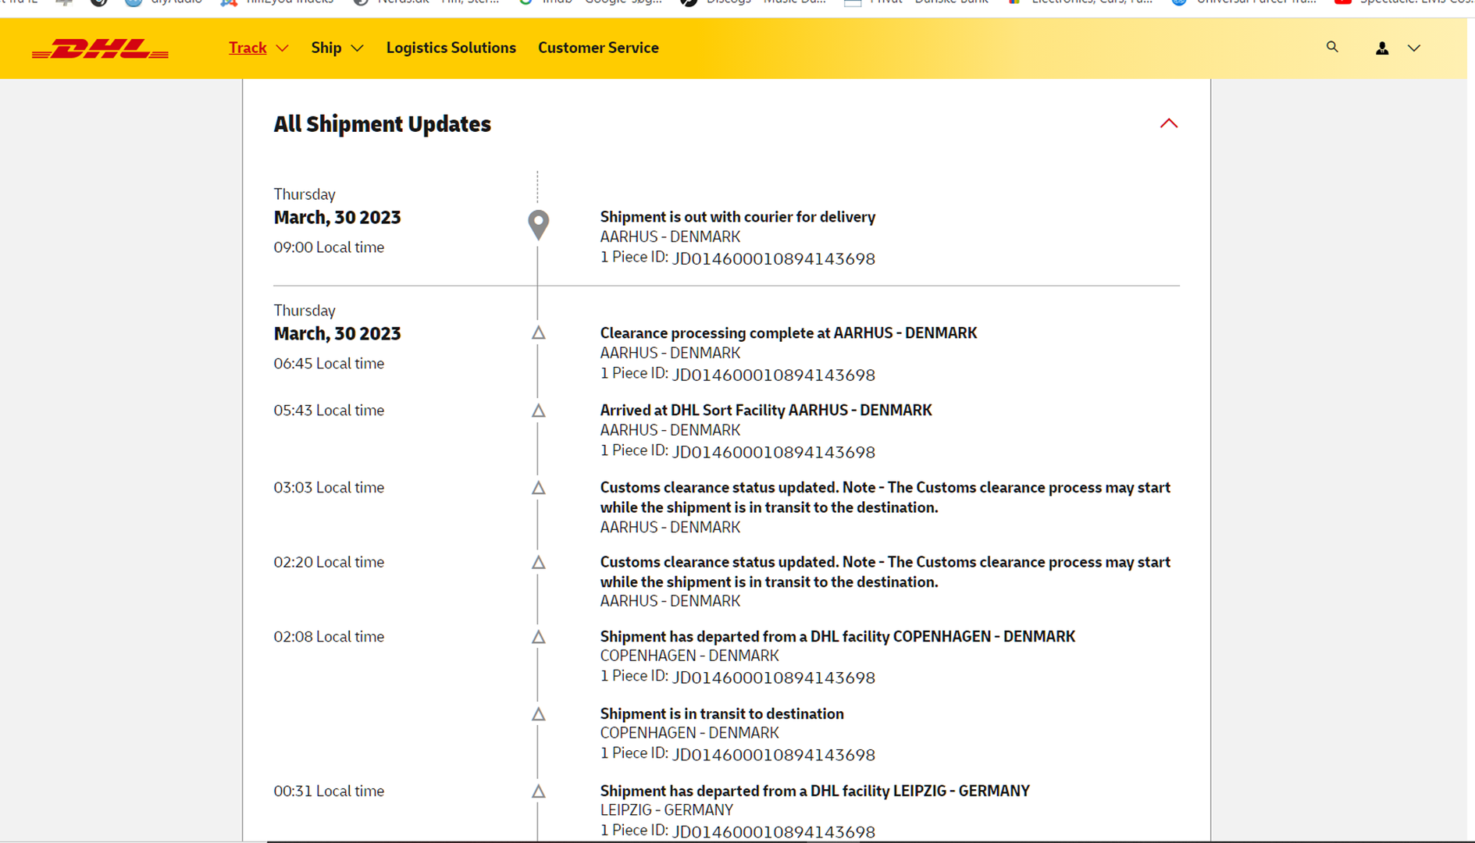This screenshot has width=1475, height=843.
Task: Click the '06:45 Local time' entry
Action: tap(329, 364)
